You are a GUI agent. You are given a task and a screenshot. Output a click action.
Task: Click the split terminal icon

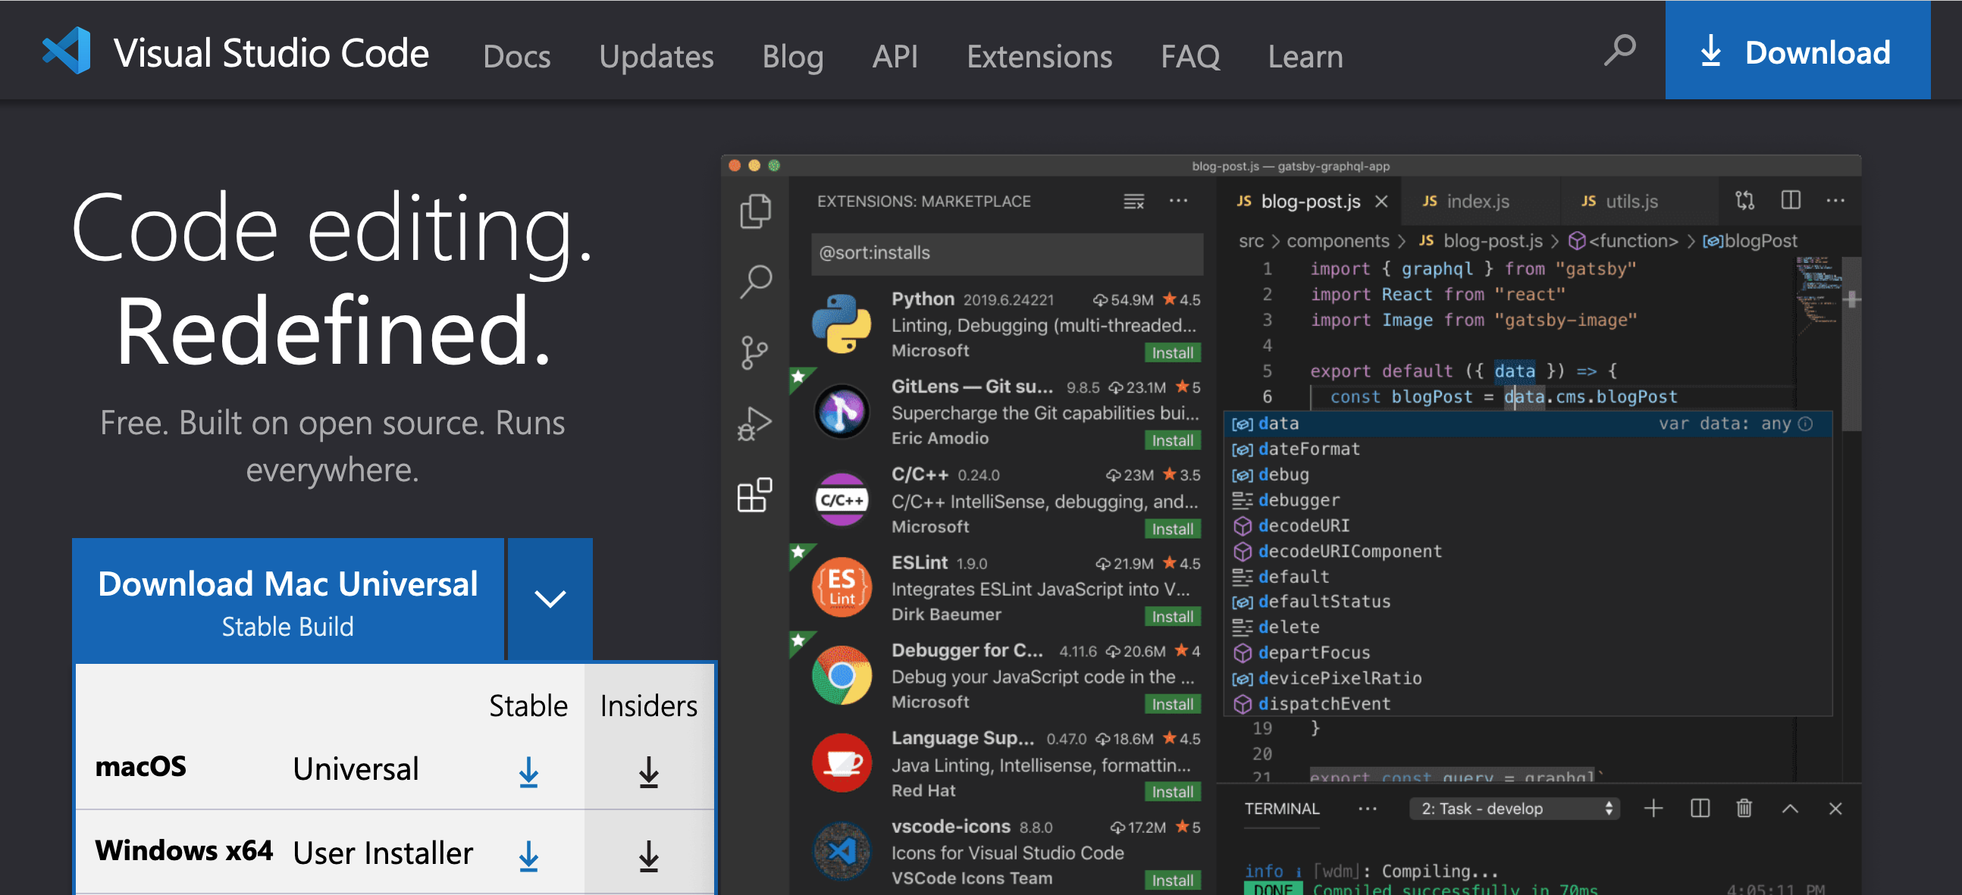coord(1700,809)
